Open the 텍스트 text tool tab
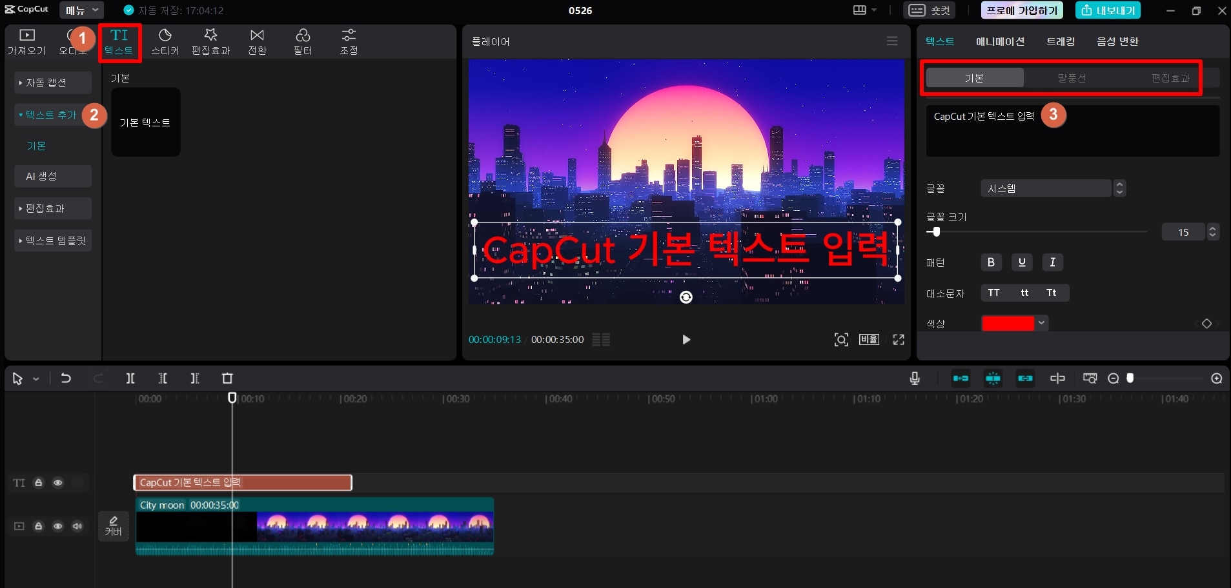This screenshot has height=588, width=1231. (119, 42)
